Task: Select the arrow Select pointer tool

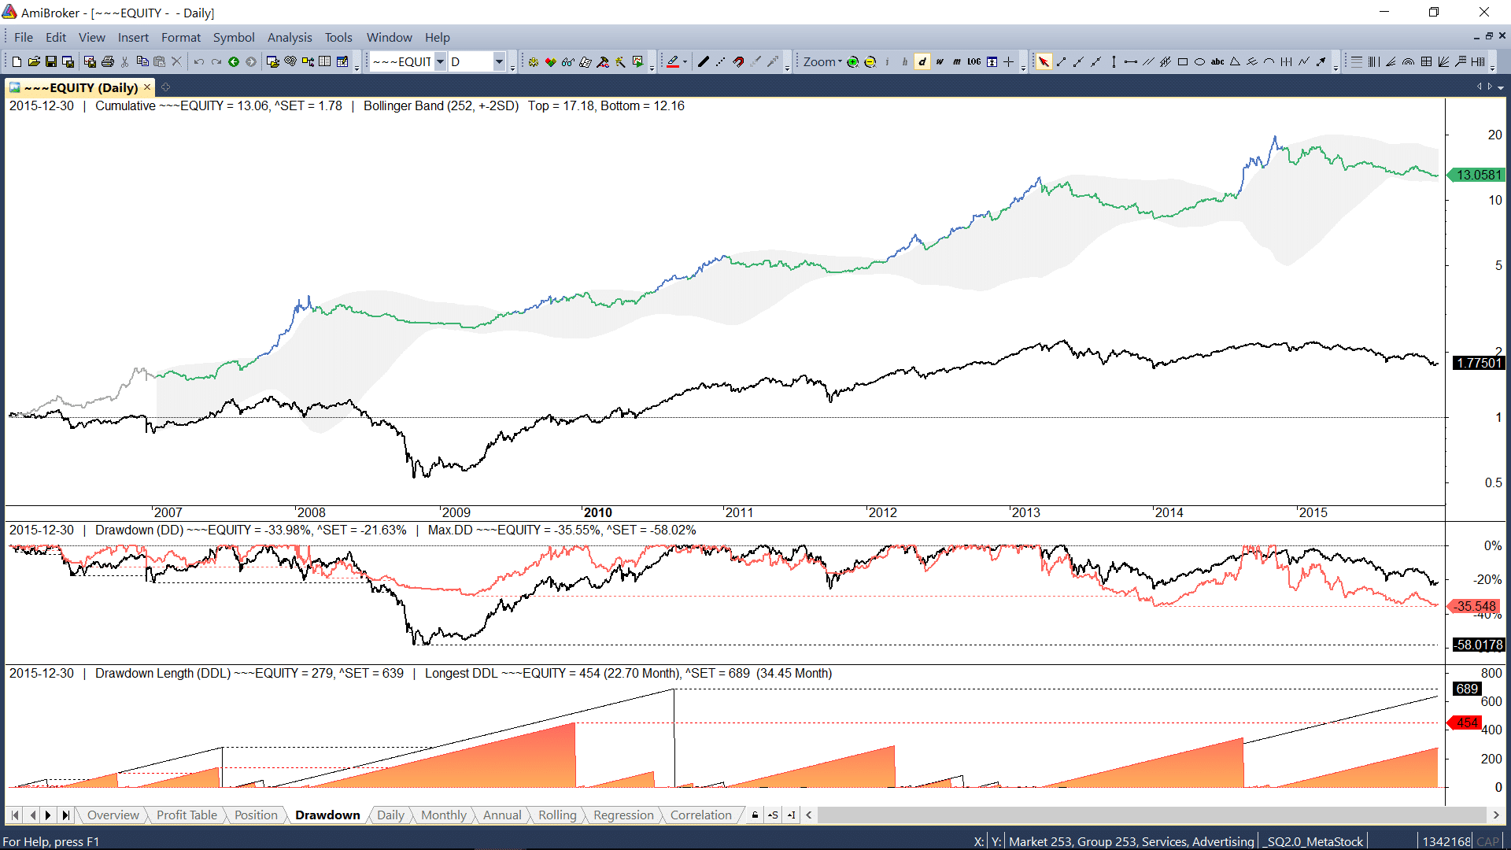Action: point(1044,61)
